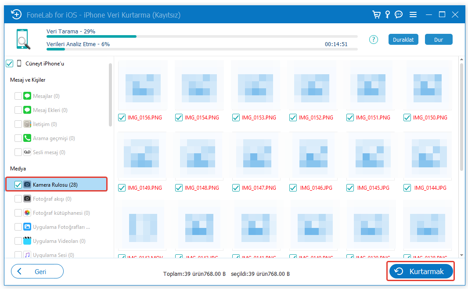Click the help question mark icon
The image size is (468, 289).
[374, 40]
